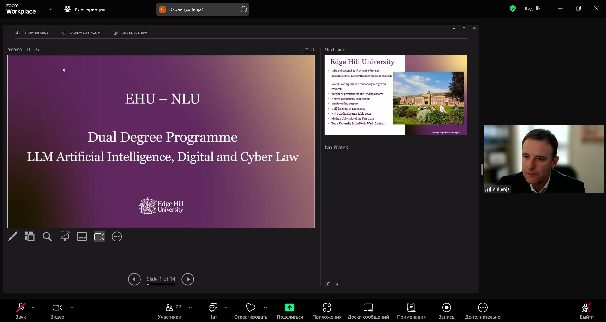The height and width of the screenshot is (322, 606).
Task: Toggle subtitles icon under the slide
Action: click(x=82, y=236)
